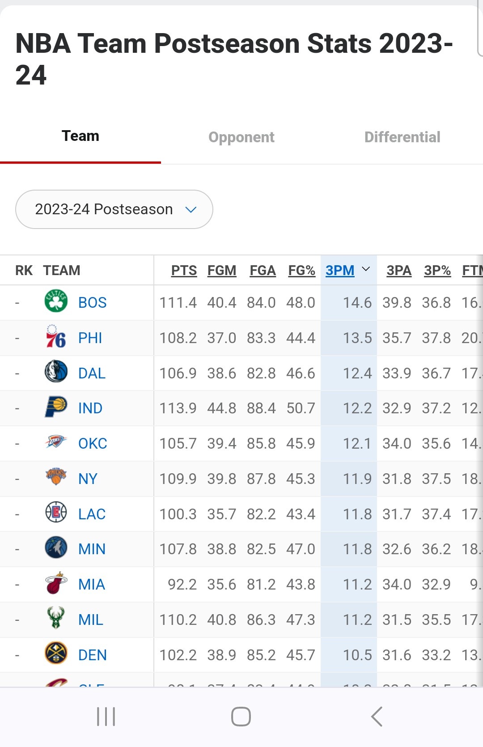Sort table by 3PA column
Image resolution: width=483 pixels, height=747 pixels.
[399, 270]
